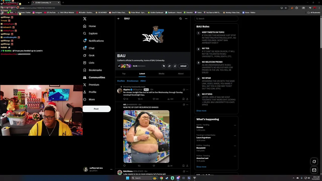Open Windows Start menu
322x181 pixels.
[x=128, y=178]
